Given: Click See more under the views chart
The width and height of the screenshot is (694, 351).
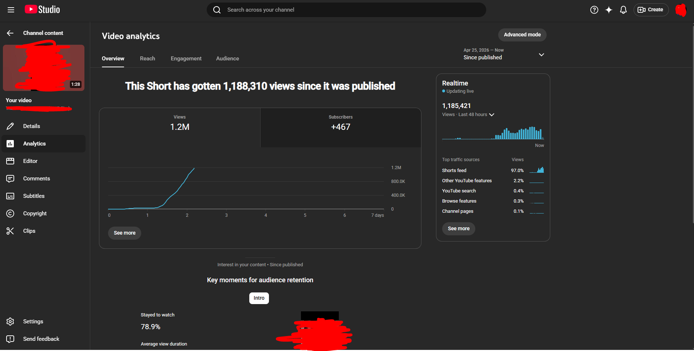Looking at the screenshot, I should click(124, 233).
